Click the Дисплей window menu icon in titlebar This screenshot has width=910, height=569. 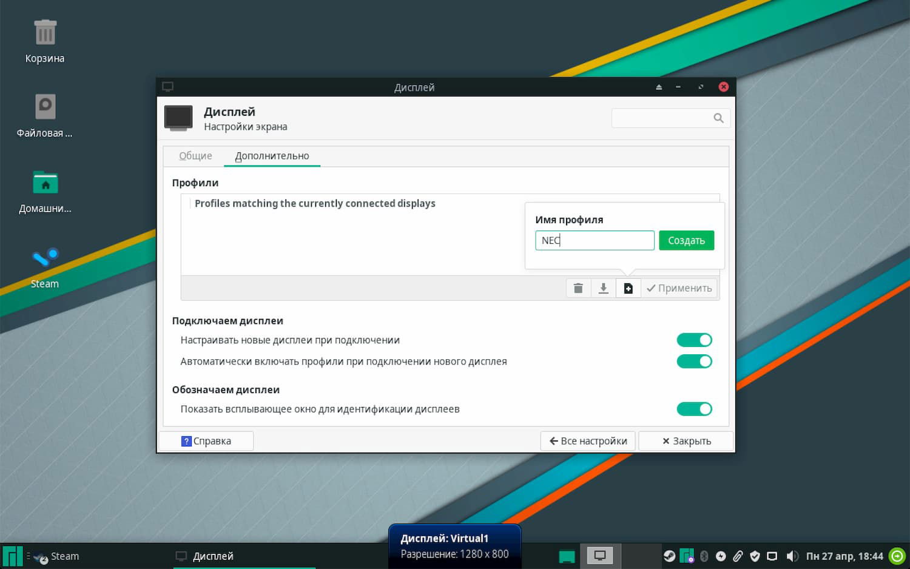coord(168,87)
